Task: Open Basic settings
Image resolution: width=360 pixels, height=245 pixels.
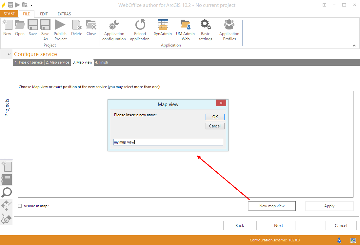Action: (205, 29)
